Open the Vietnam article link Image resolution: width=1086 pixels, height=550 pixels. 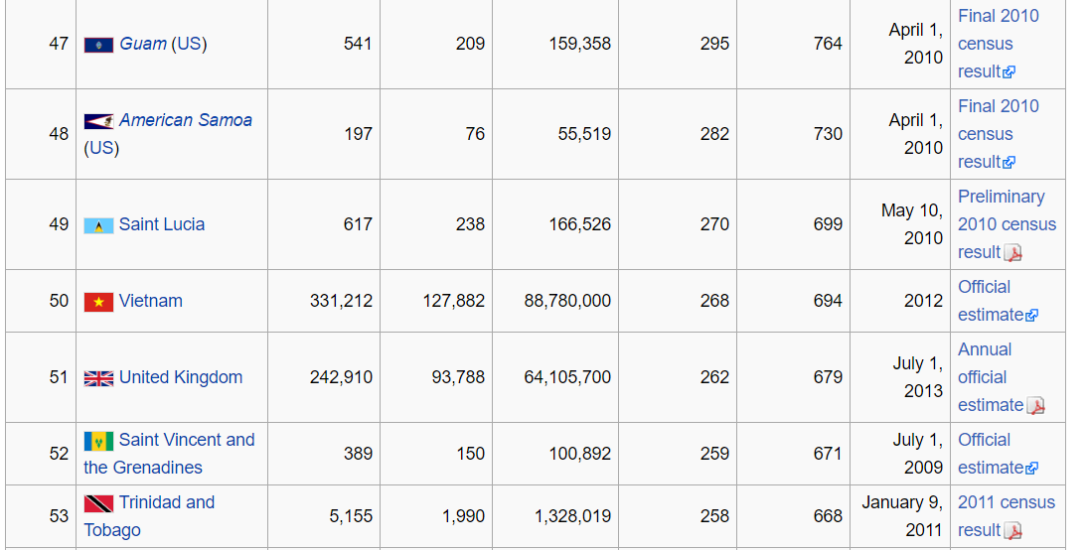(151, 301)
